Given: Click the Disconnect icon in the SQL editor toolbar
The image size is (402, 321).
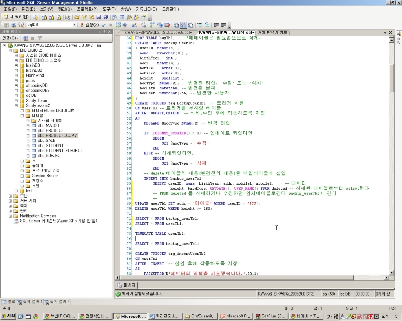Looking at the screenshot, I should (14, 25).
